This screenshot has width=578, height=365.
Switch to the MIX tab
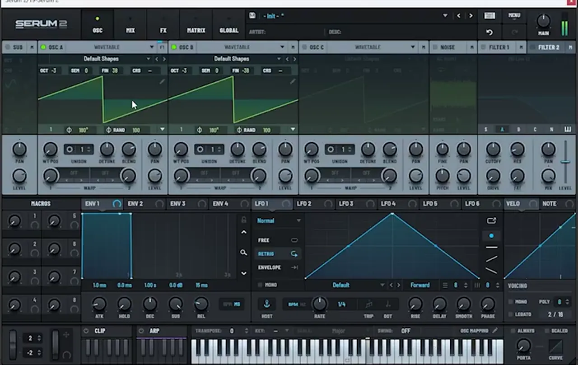coord(131,25)
